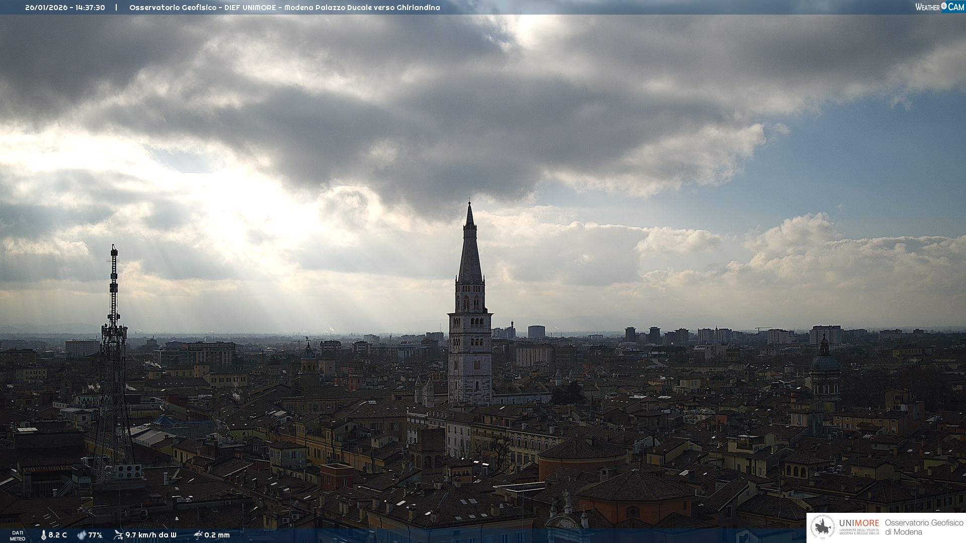The height and width of the screenshot is (543, 966).
Task: Click the UNIMORE horseman seal logo
Action: point(823,527)
